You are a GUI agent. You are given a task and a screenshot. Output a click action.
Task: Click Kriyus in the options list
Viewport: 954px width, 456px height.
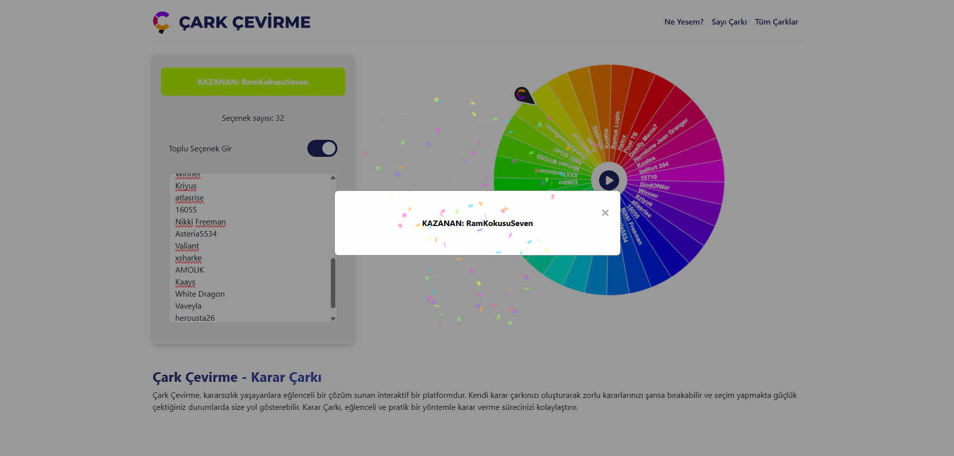pyautogui.click(x=186, y=186)
